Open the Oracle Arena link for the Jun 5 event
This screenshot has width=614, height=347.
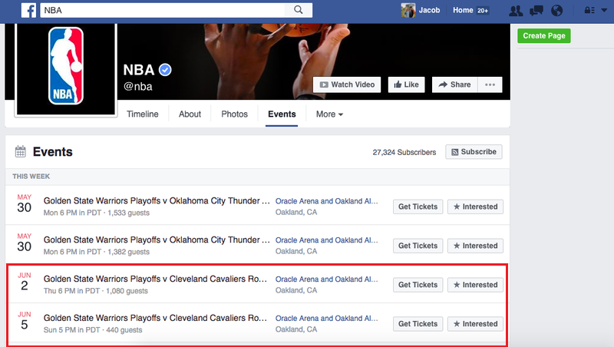click(x=327, y=319)
